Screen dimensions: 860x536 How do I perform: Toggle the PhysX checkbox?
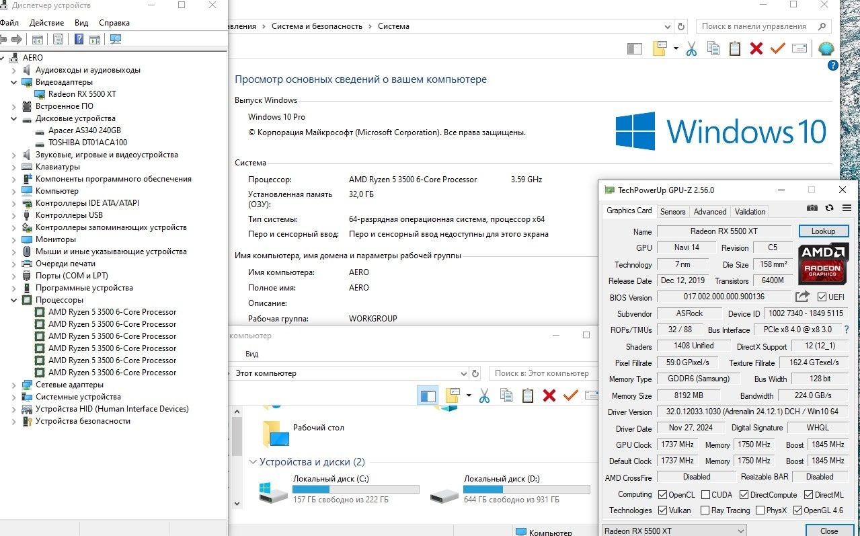[x=760, y=510]
